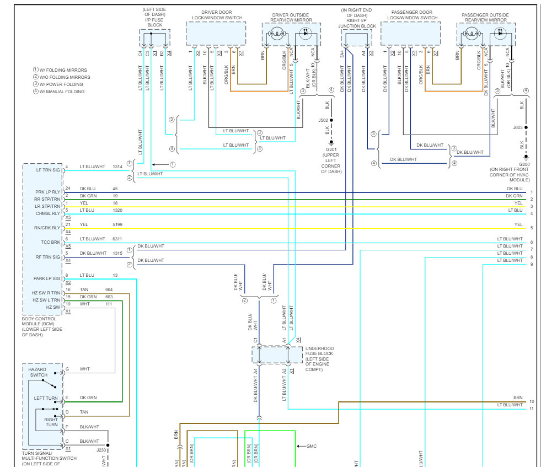Click the I/P Fuse Block component
The height and width of the screenshot is (467, 541).
(154, 37)
